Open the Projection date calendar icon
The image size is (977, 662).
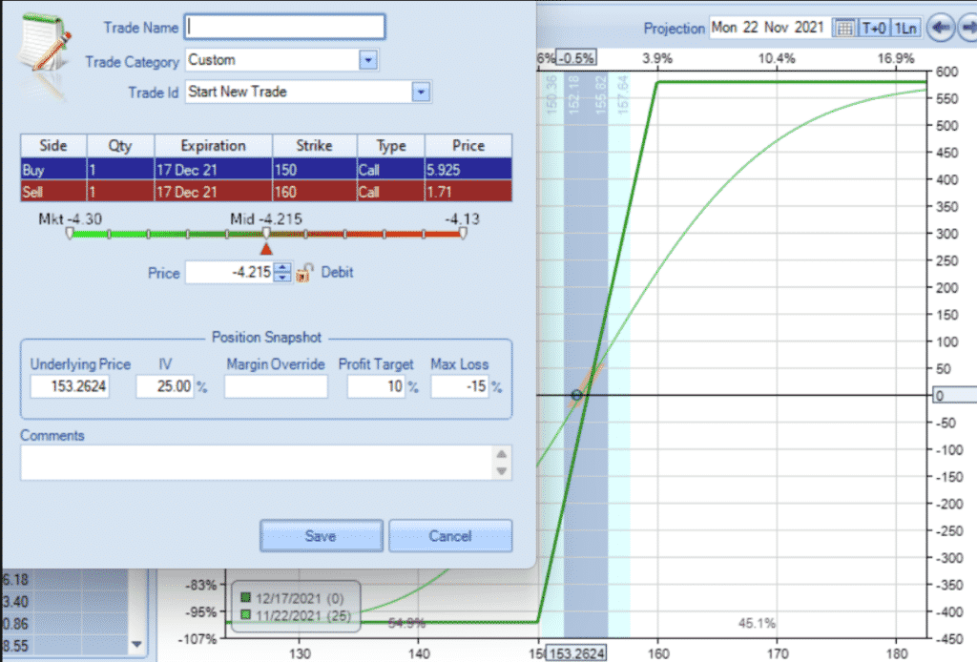coord(844,28)
